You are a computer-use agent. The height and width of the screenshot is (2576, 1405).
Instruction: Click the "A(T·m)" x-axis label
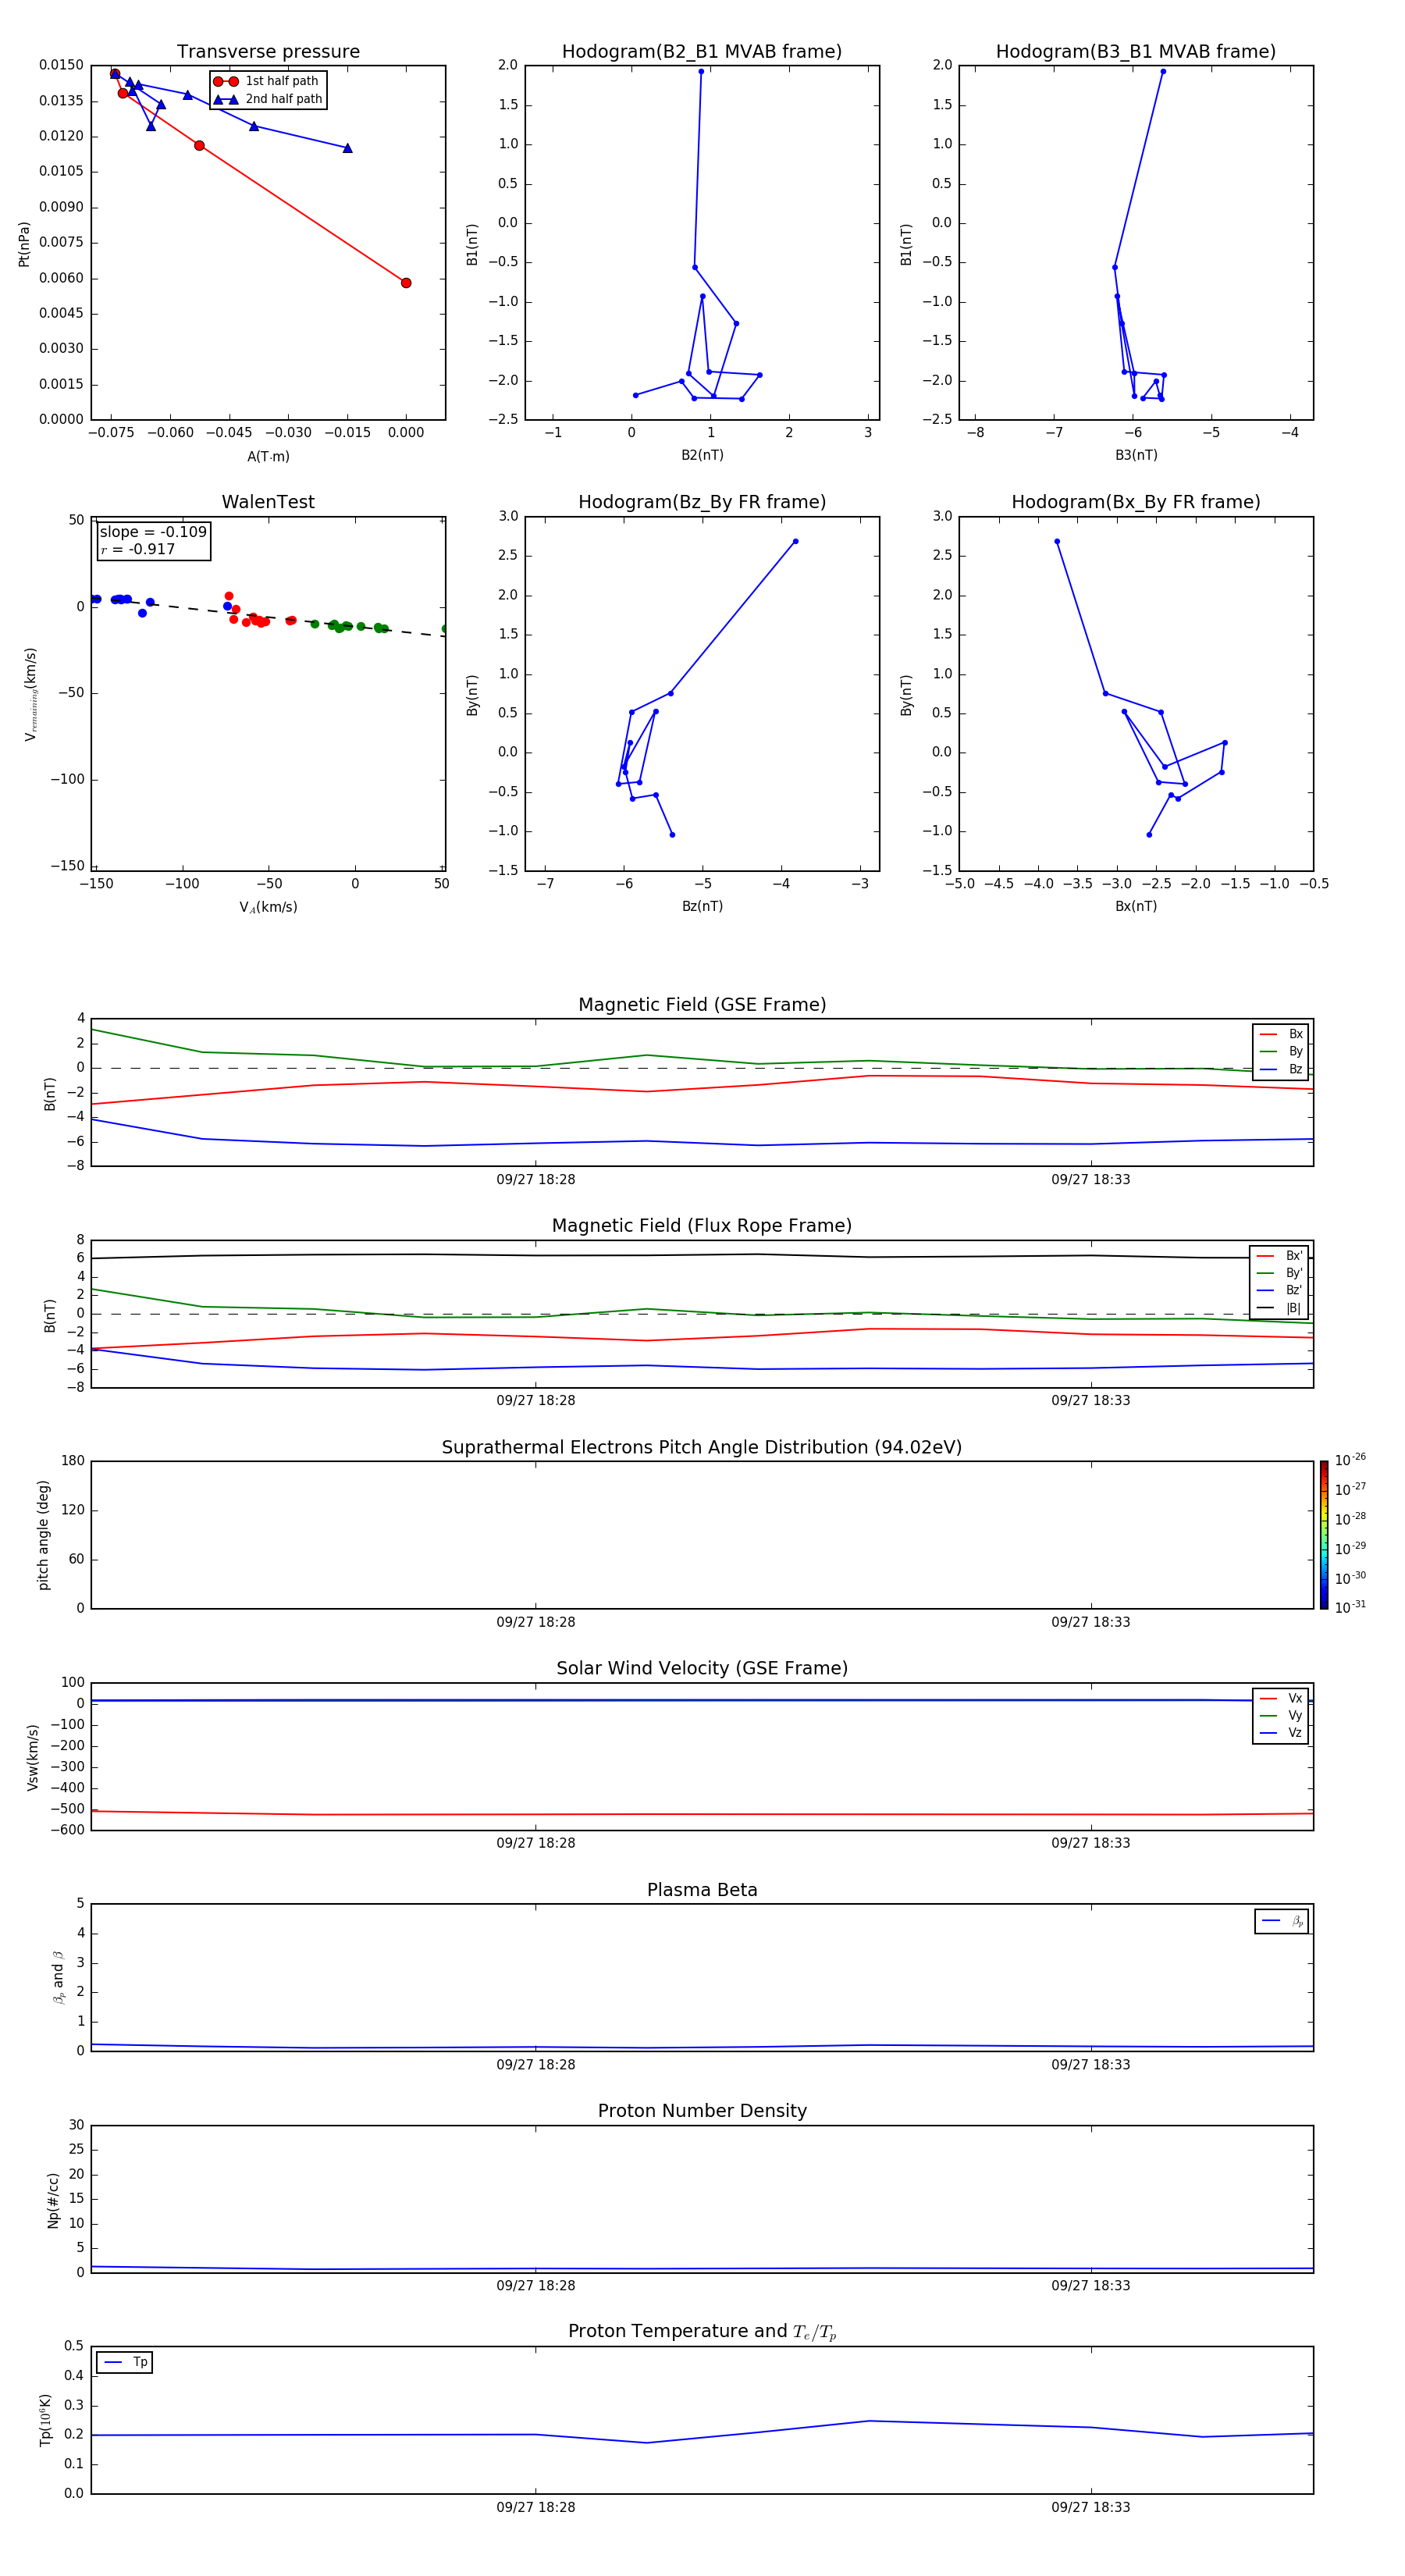[268, 457]
